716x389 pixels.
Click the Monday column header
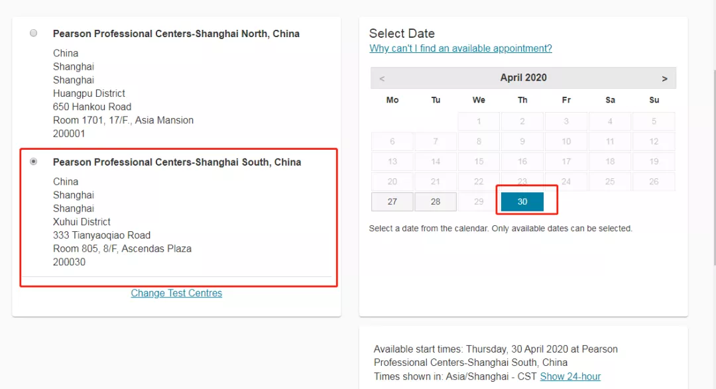[x=392, y=100]
